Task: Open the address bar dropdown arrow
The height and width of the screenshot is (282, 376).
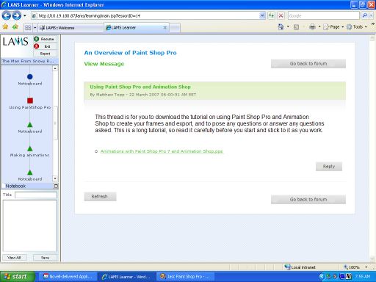Action: [262, 16]
